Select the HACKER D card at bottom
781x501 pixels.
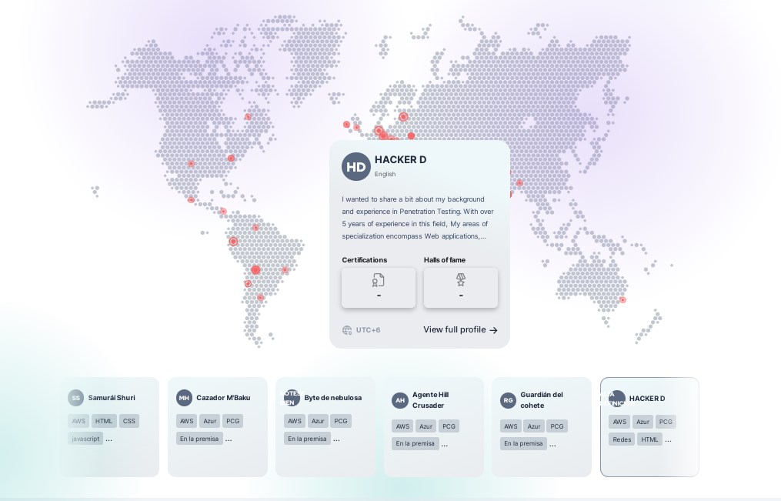[x=649, y=427]
